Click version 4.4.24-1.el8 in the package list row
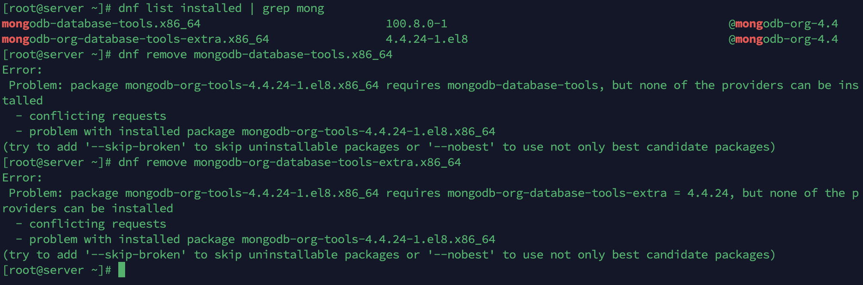This screenshot has width=863, height=285. [x=426, y=39]
